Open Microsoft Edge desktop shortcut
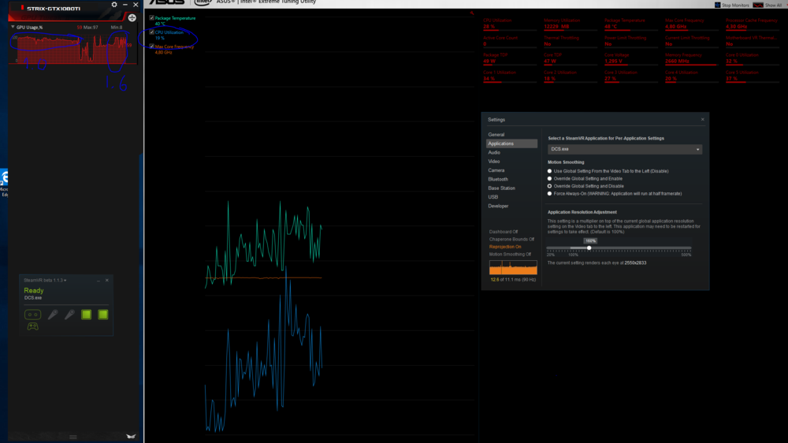The width and height of the screenshot is (788, 443). (x=4, y=184)
